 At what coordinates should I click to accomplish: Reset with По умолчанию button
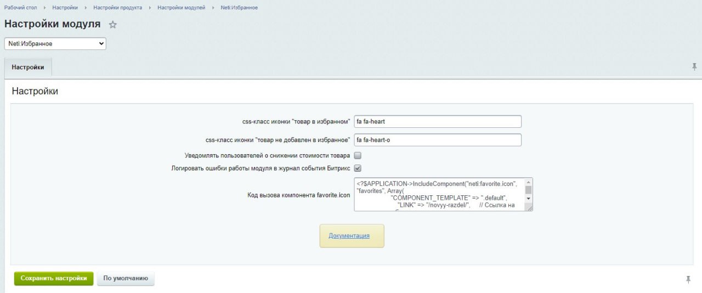point(126,279)
